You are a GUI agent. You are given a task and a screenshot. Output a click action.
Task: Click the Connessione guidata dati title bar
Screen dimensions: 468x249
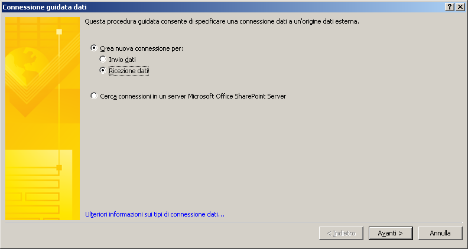(x=223, y=7)
